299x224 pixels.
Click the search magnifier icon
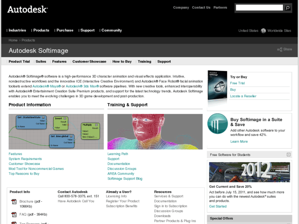tap(287, 8)
